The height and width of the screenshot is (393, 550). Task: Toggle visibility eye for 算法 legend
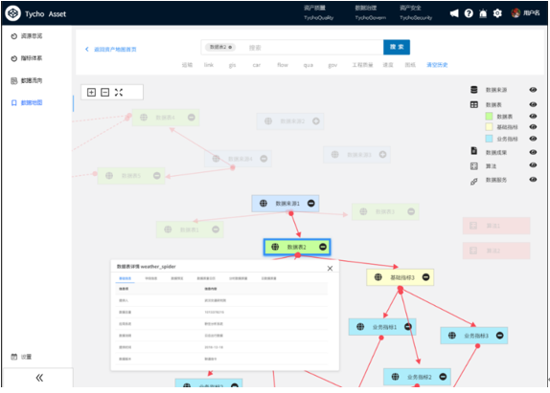[x=533, y=165]
